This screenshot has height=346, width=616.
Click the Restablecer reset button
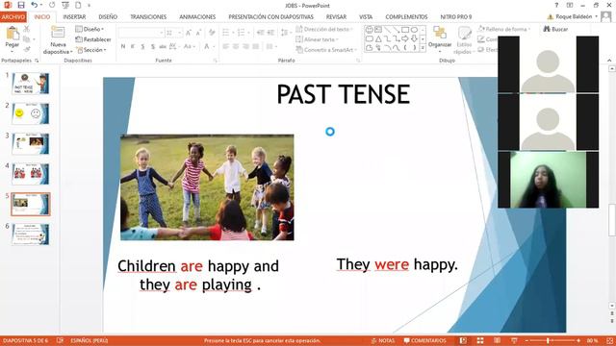(93, 39)
